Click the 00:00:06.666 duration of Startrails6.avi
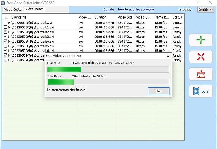Viewport: 217px width, 149px height. point(104,51)
